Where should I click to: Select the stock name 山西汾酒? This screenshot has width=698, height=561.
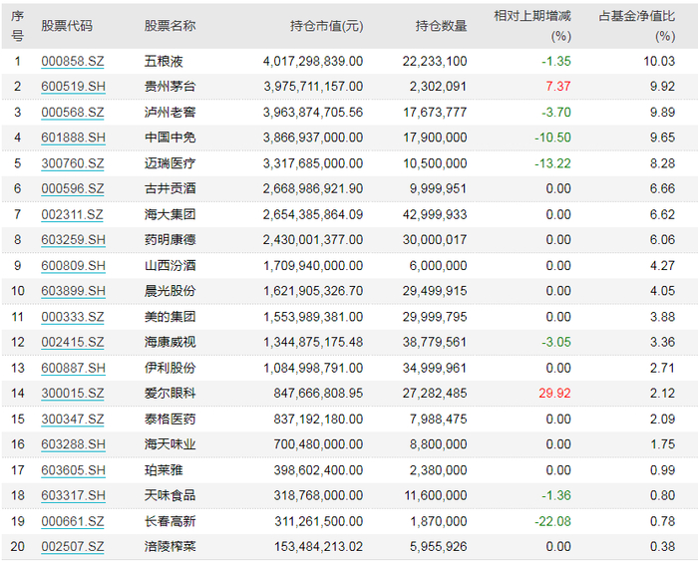point(171,266)
